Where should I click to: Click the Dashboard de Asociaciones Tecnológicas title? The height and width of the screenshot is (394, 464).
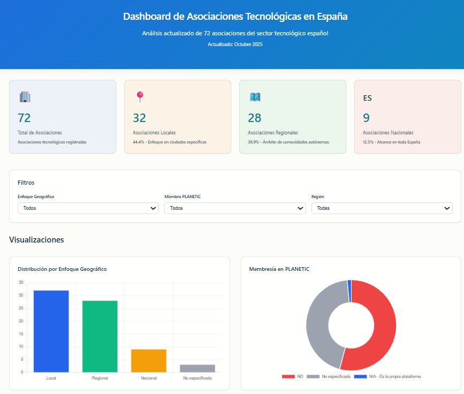[x=235, y=17]
